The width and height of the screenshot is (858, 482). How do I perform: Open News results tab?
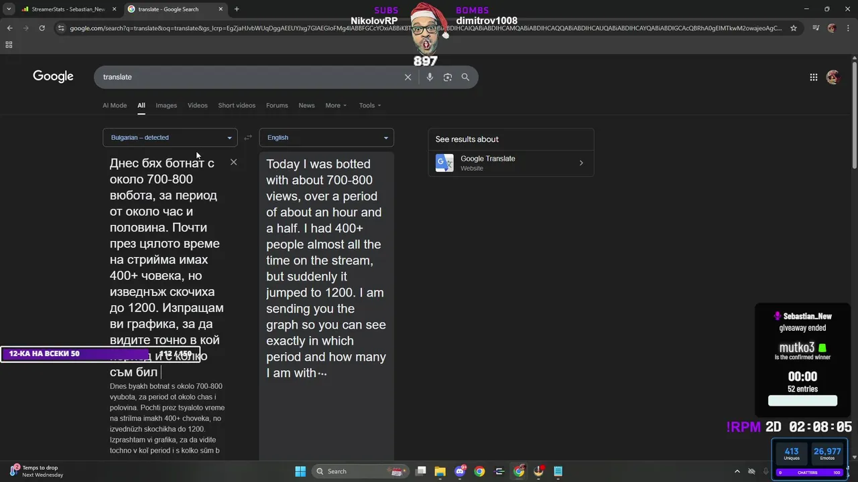coord(306,105)
